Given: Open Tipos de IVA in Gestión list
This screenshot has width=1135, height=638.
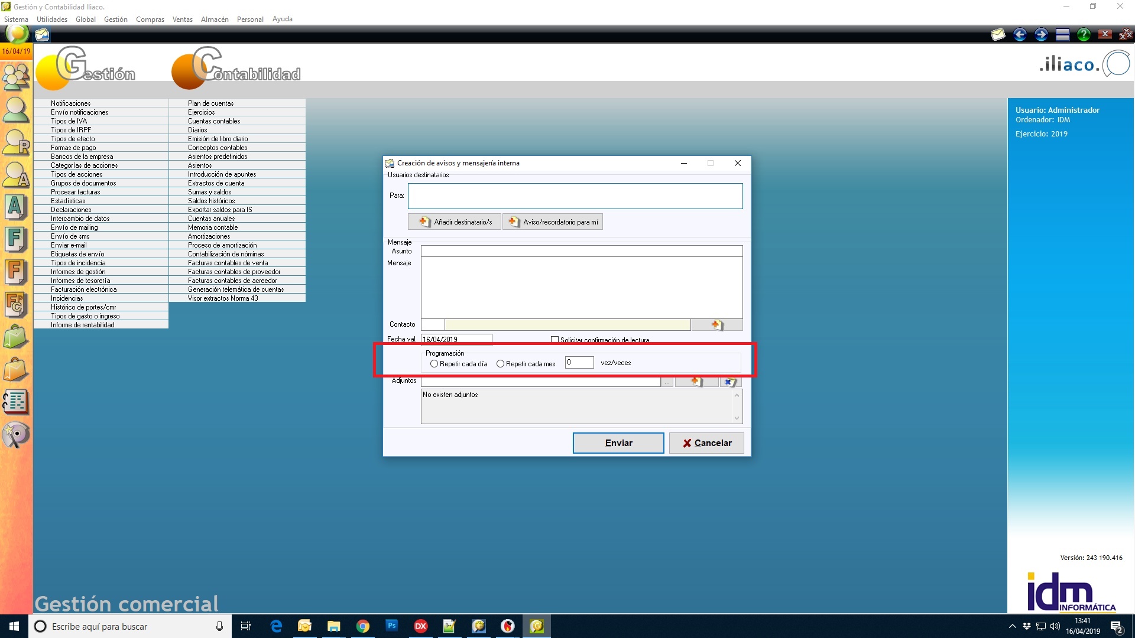Looking at the screenshot, I should pyautogui.click(x=101, y=121).
